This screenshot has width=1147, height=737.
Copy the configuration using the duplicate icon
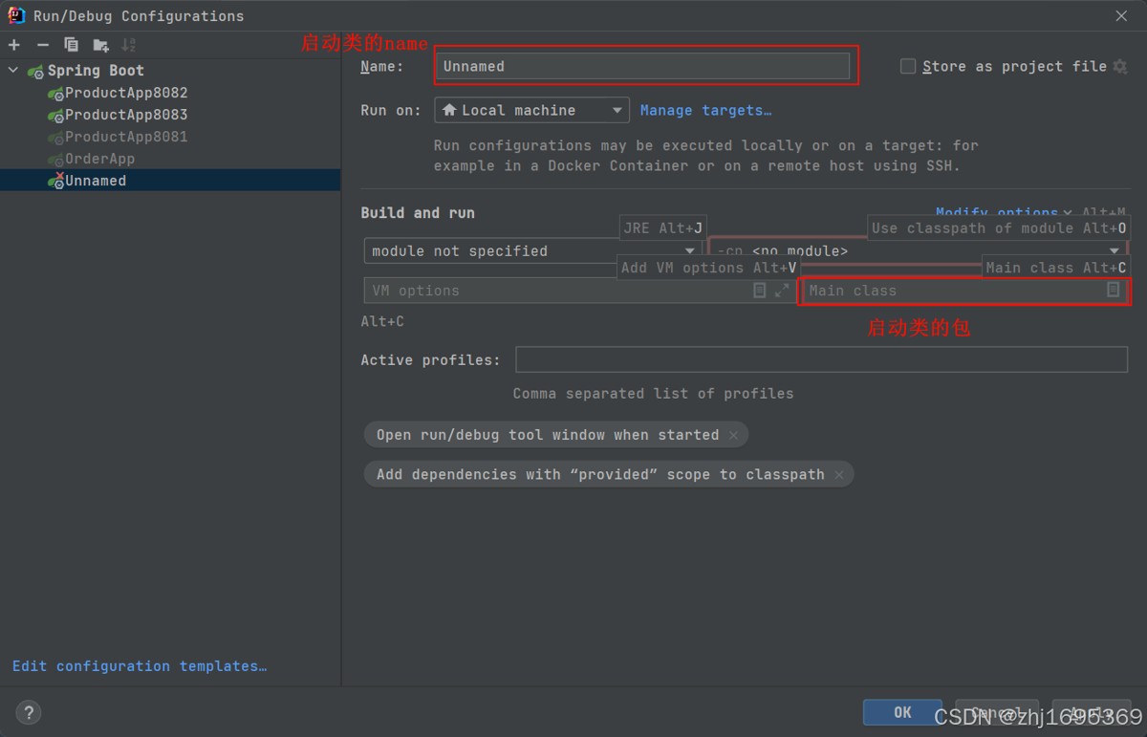coord(71,45)
